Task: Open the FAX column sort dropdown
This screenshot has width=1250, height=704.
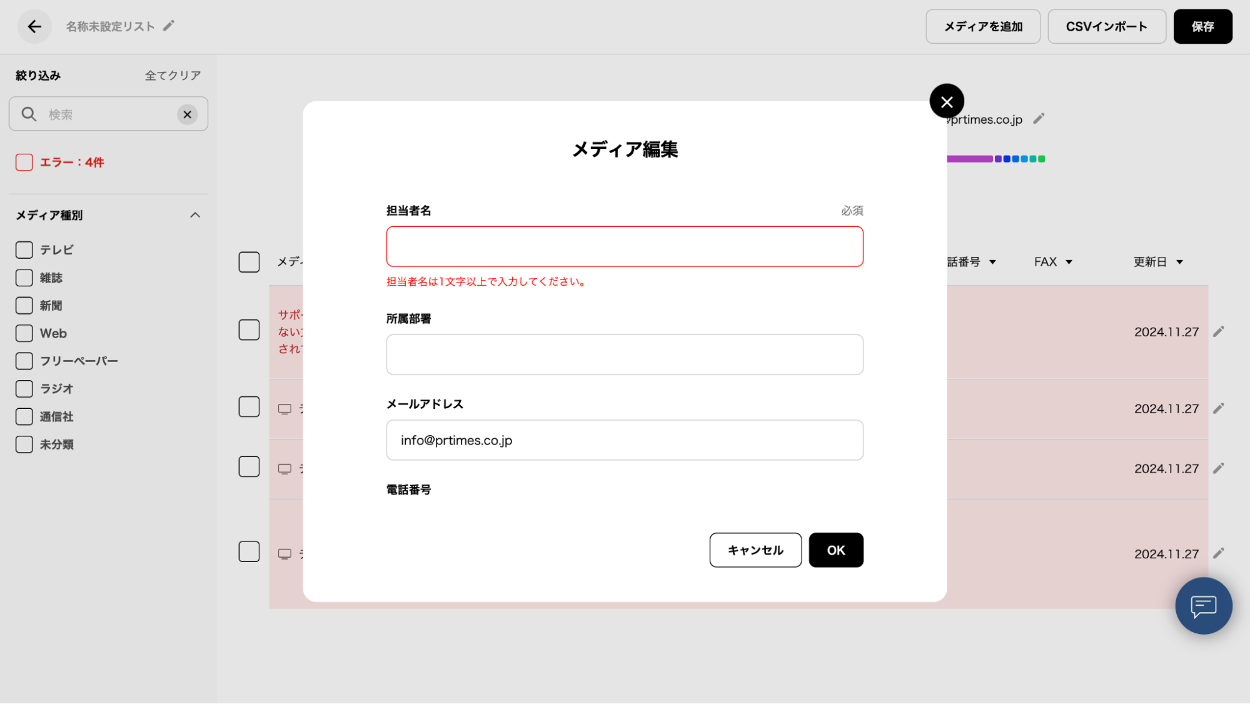Action: coord(1069,262)
